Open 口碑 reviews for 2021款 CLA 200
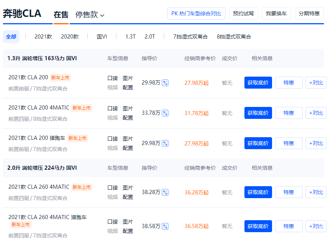The width and height of the screenshot is (334, 240). pos(113,78)
